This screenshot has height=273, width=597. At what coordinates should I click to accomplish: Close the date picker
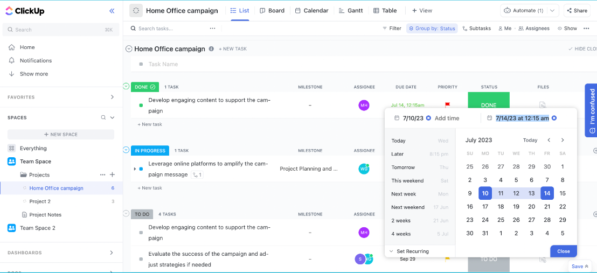[564, 251]
